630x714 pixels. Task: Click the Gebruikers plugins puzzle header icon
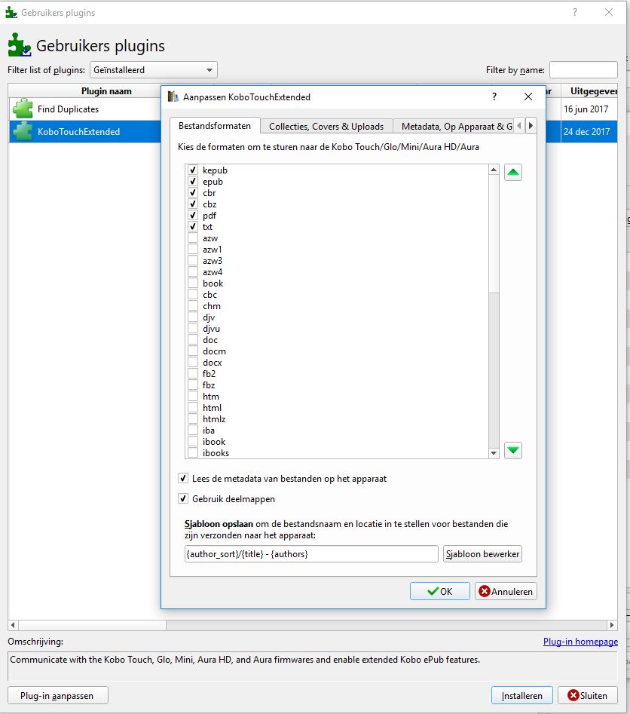[20, 44]
